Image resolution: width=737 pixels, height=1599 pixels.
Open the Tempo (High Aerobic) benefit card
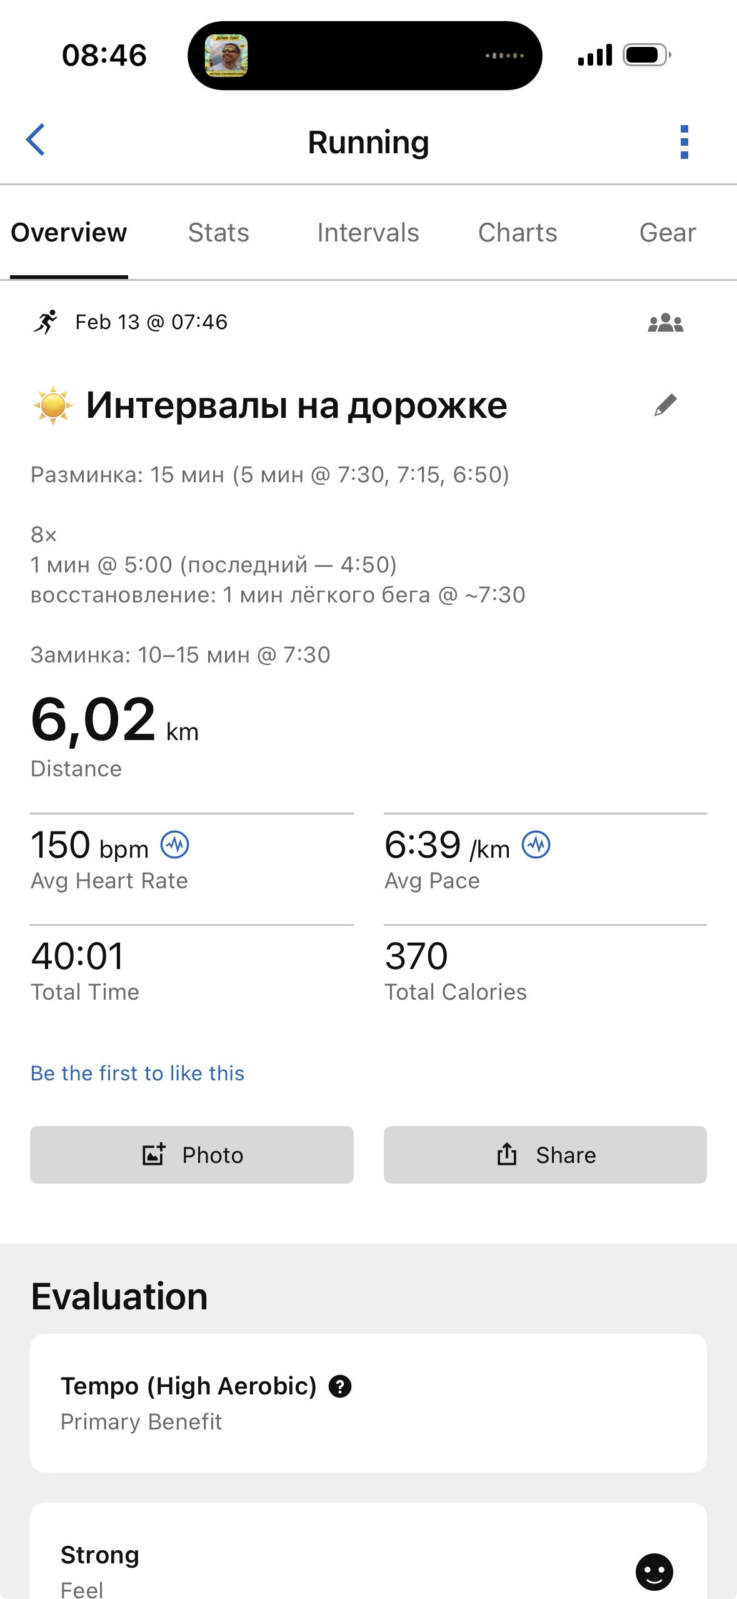[x=368, y=1403]
